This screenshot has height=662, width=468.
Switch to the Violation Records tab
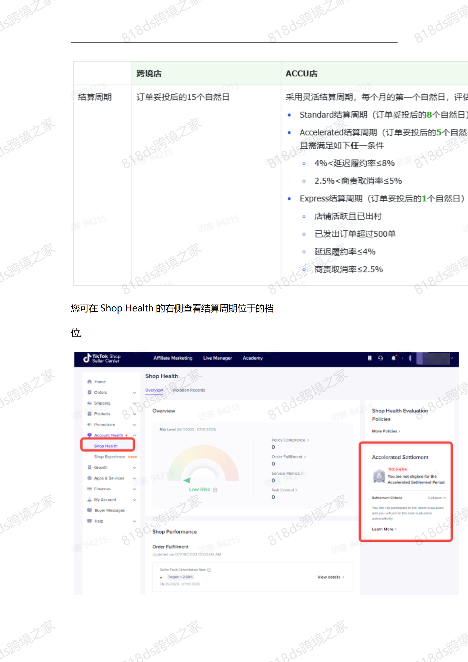click(x=189, y=390)
